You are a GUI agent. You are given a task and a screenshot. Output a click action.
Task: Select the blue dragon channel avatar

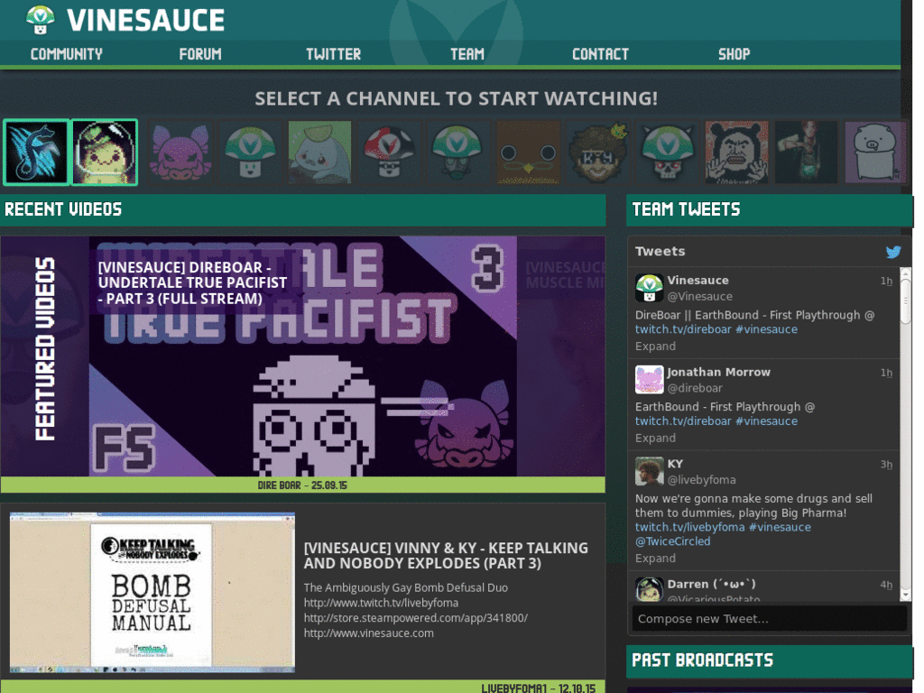36,152
